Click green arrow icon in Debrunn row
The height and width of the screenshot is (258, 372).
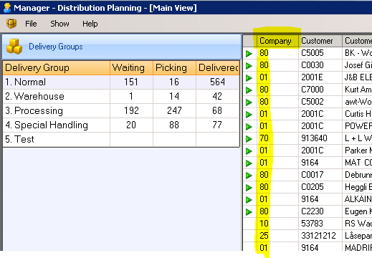coord(249,175)
